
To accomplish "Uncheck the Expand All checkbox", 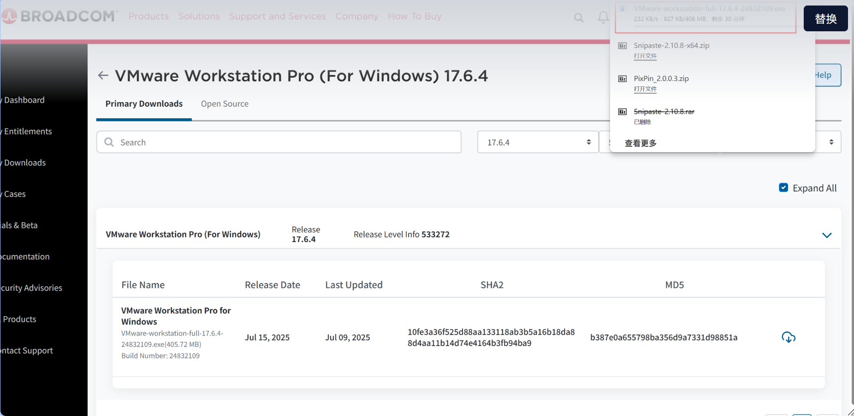I will [783, 188].
